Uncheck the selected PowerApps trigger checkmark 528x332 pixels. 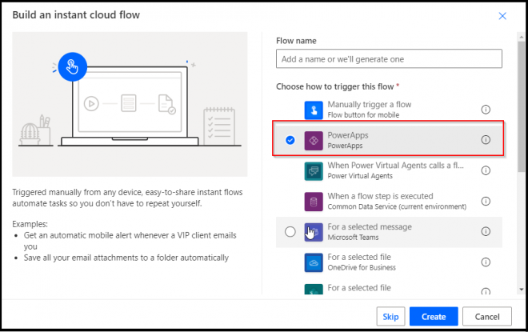pos(290,140)
